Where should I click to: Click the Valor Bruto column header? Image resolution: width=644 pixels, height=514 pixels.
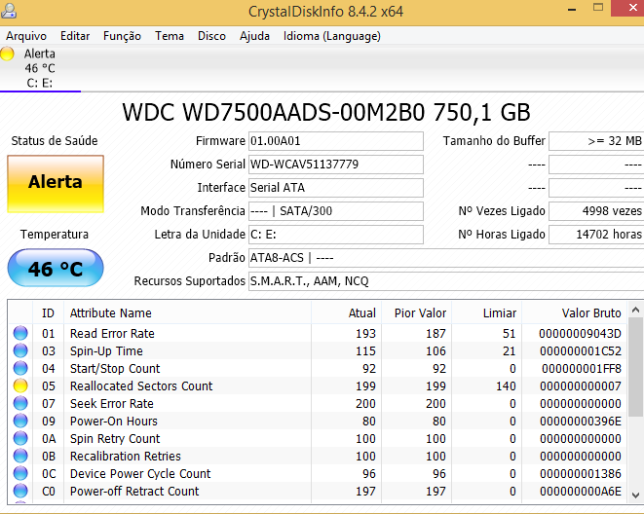tap(574, 313)
